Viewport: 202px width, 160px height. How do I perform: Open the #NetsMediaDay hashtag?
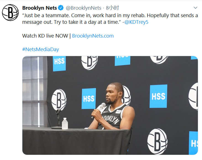(x=41, y=49)
